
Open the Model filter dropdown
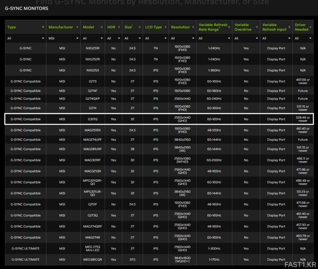coord(93,38)
